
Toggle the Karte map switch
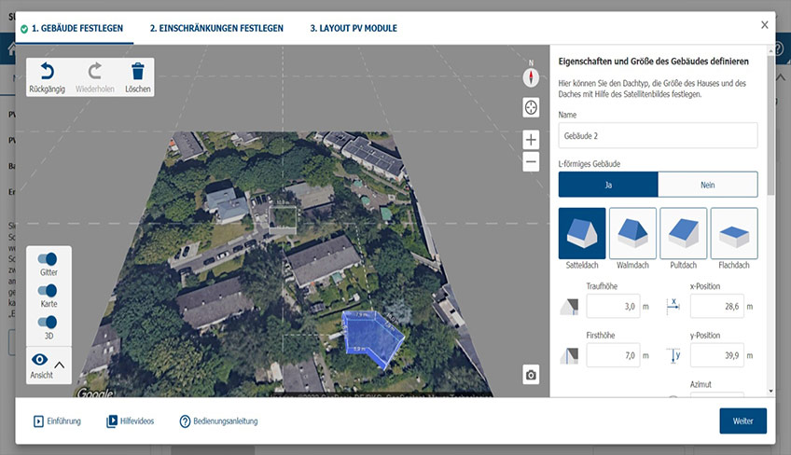click(48, 291)
